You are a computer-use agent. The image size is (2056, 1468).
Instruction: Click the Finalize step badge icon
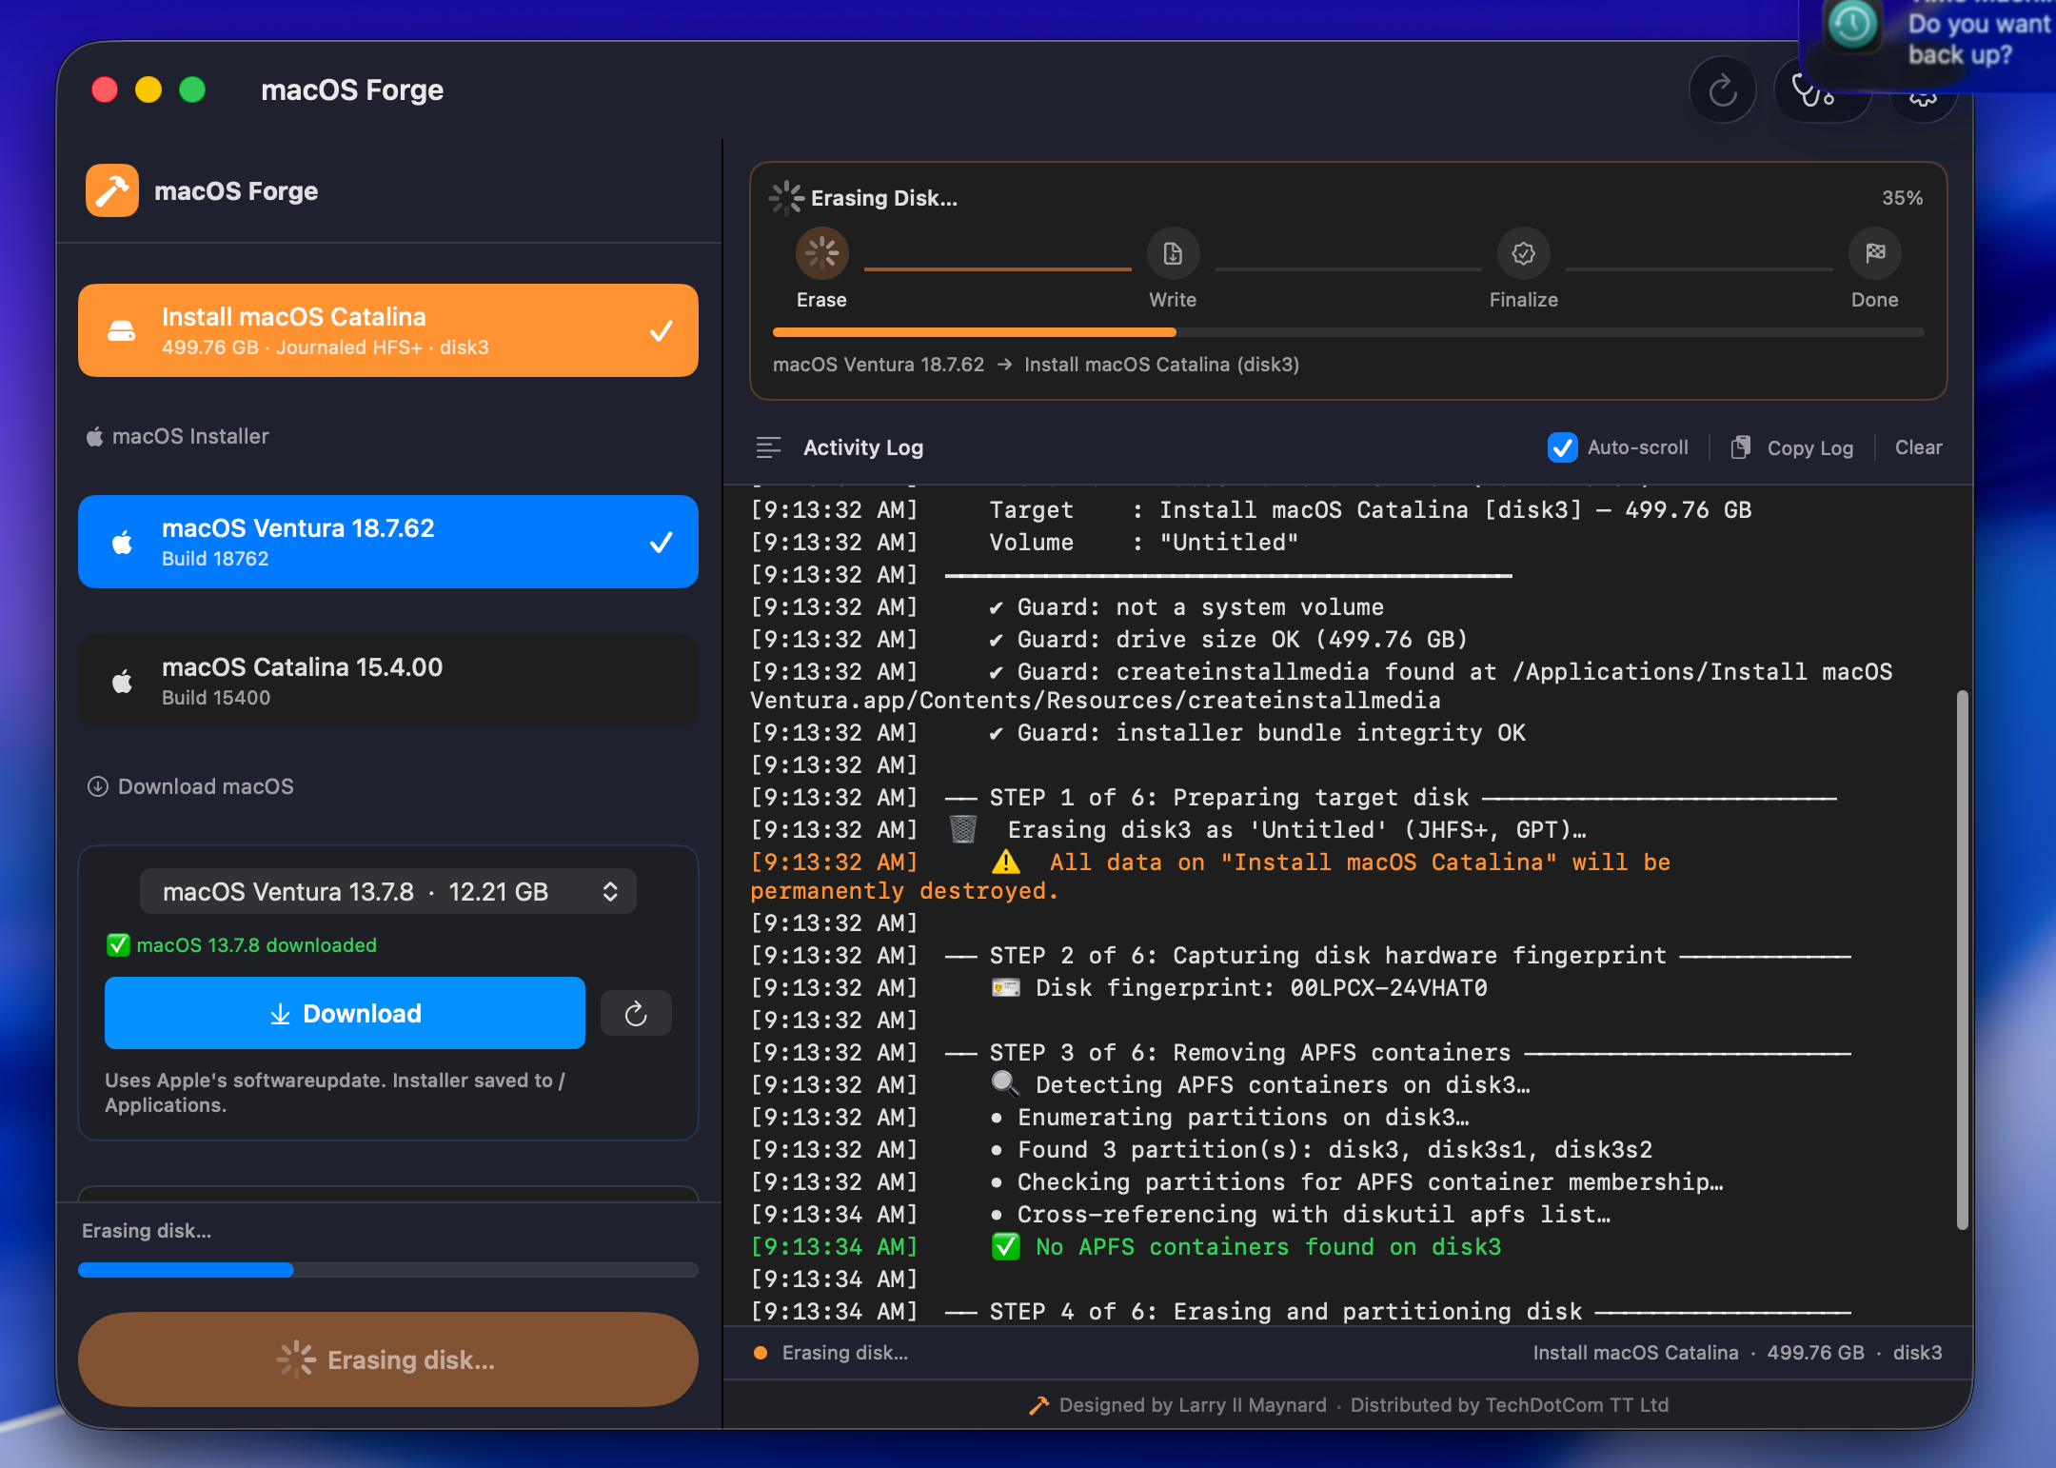coord(1523,253)
